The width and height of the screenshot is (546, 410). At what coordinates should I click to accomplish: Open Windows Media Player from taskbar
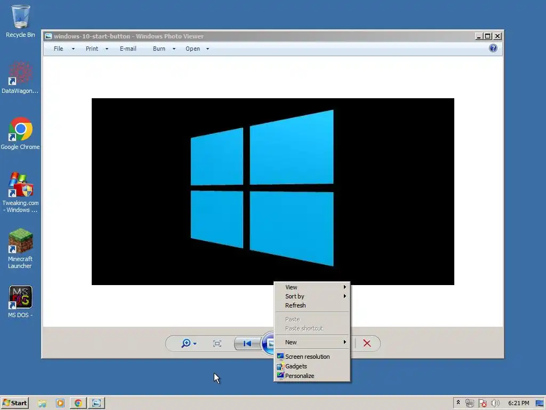coord(60,404)
